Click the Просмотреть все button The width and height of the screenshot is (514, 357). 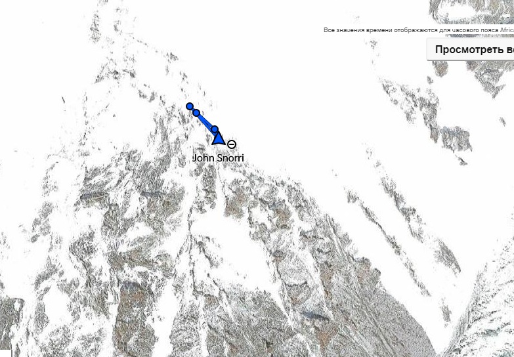pos(471,49)
